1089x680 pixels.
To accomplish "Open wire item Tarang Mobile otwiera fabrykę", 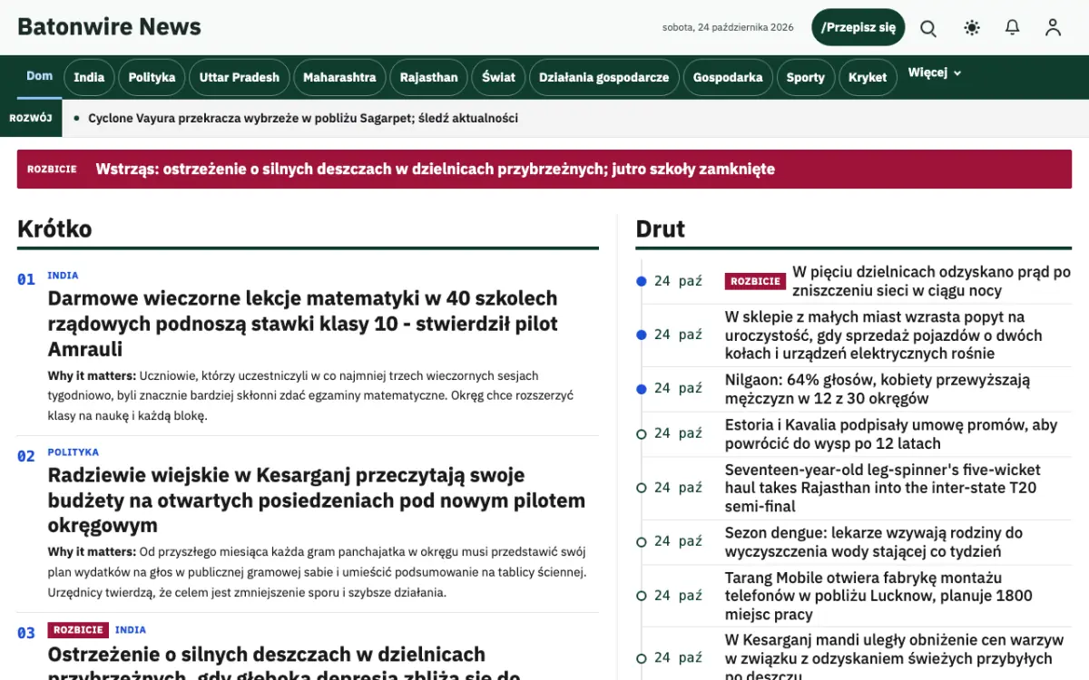I will [x=878, y=596].
